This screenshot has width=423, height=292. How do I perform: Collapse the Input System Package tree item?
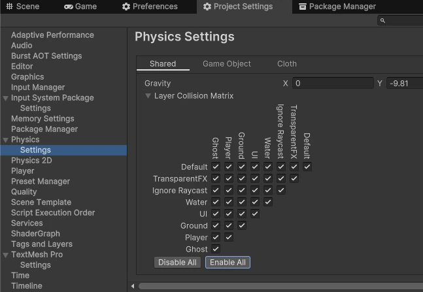coord(5,98)
